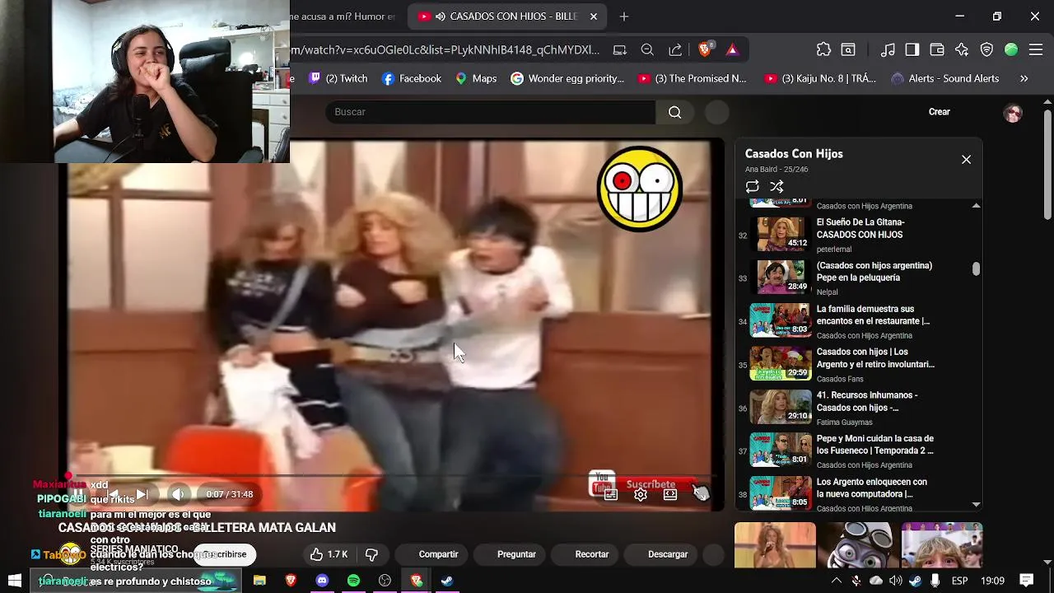The width and height of the screenshot is (1054, 593).
Task: Open the Brave hamburger main menu
Action: point(1036,49)
